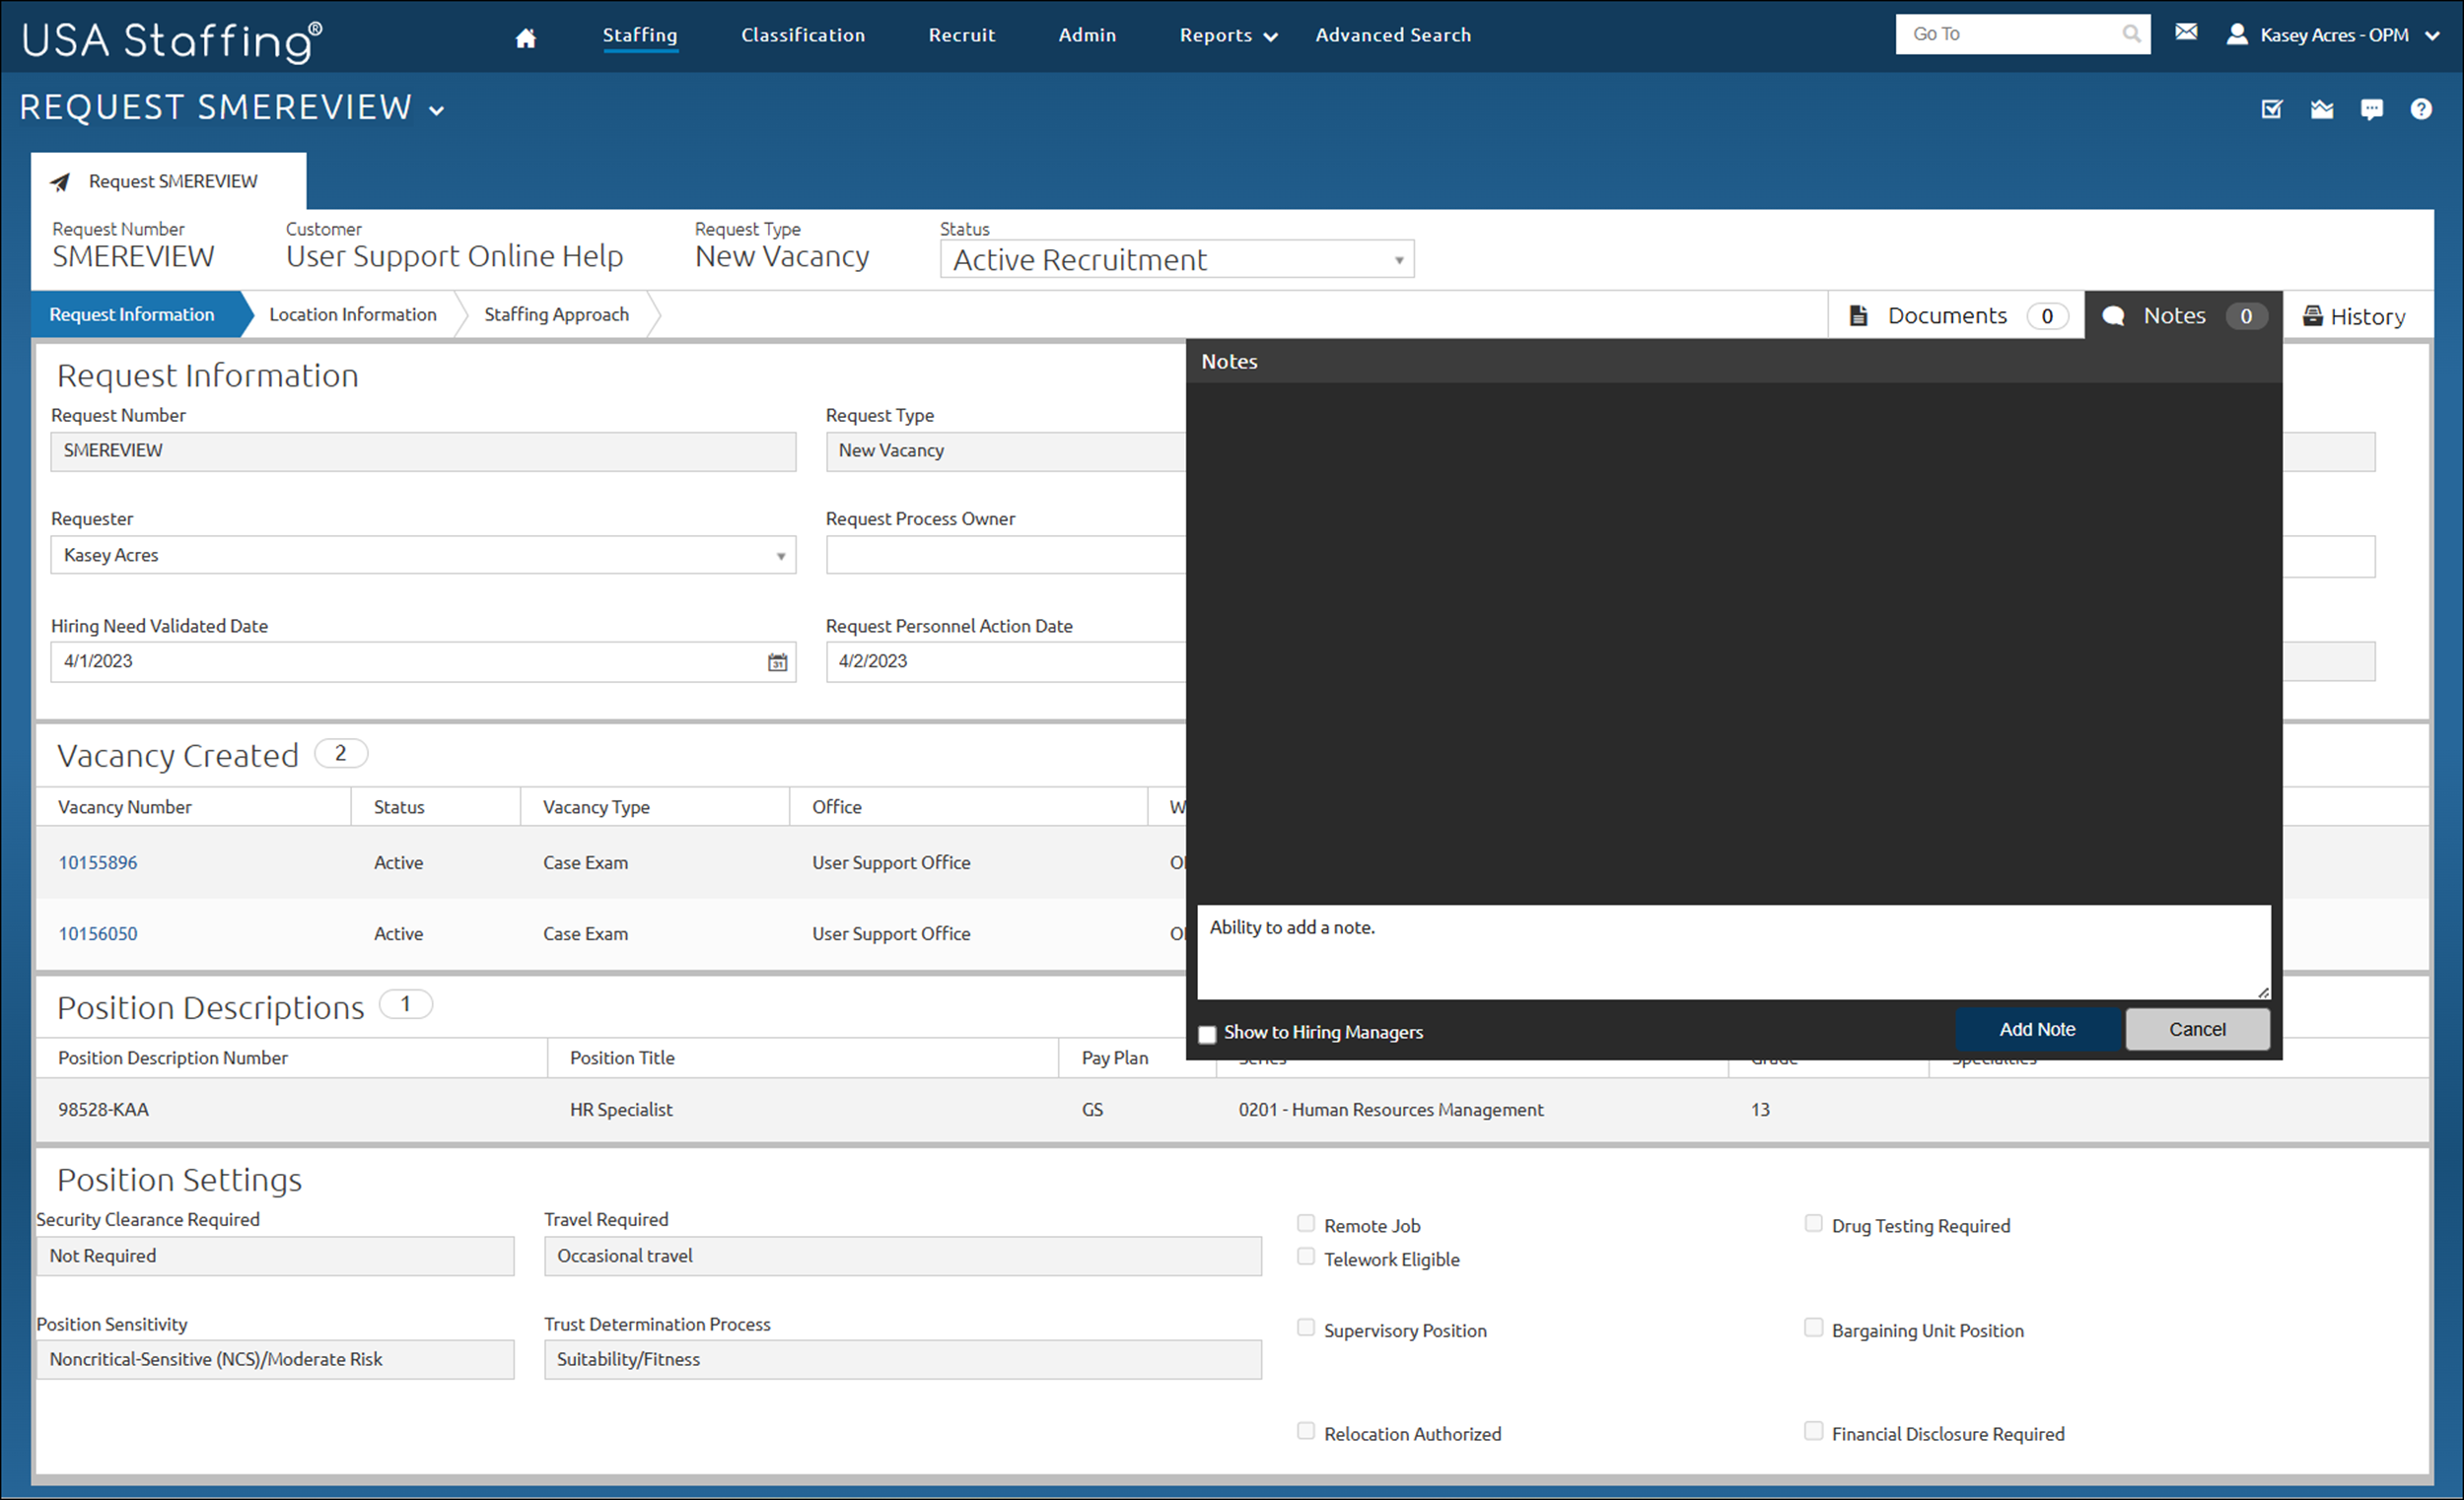Check the Financial Disclosure Required checkbox
2464x1500 pixels.
tap(1813, 1431)
